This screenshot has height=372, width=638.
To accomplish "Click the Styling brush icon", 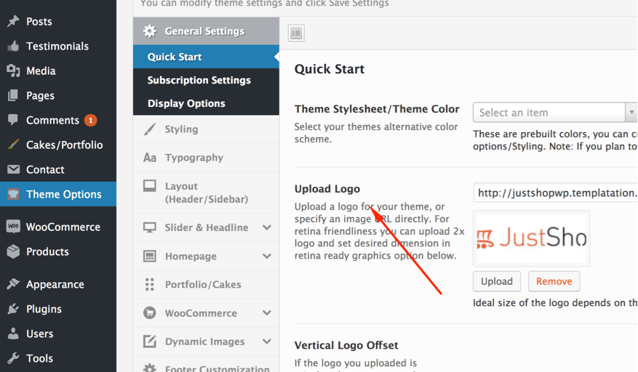I will tap(150, 129).
